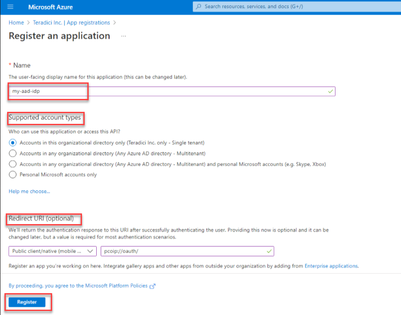Click the Name field containing my-aad-idp
This screenshot has width=401, height=315.
[172, 91]
